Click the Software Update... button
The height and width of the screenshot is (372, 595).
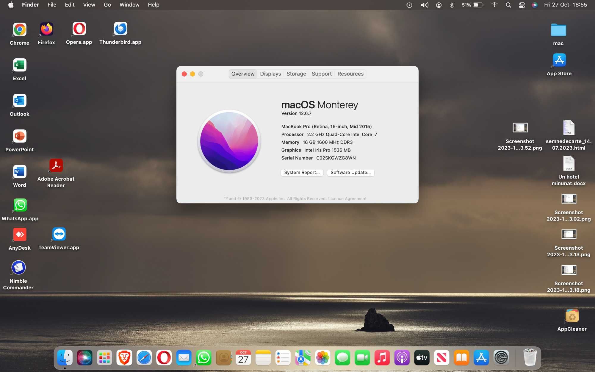(x=351, y=173)
